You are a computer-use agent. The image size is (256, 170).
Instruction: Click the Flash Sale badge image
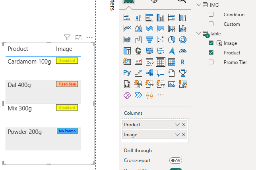click(67, 84)
